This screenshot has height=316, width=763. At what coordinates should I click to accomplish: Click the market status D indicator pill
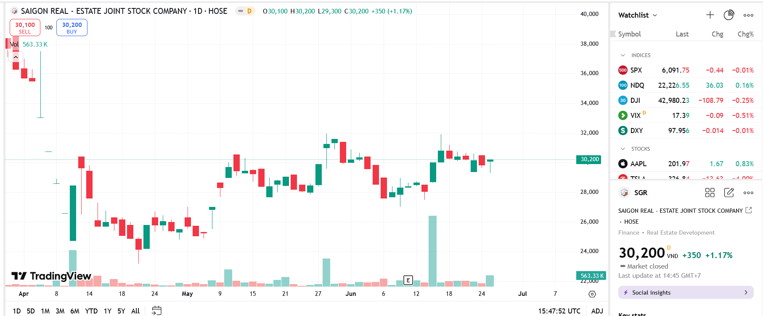pyautogui.click(x=244, y=11)
